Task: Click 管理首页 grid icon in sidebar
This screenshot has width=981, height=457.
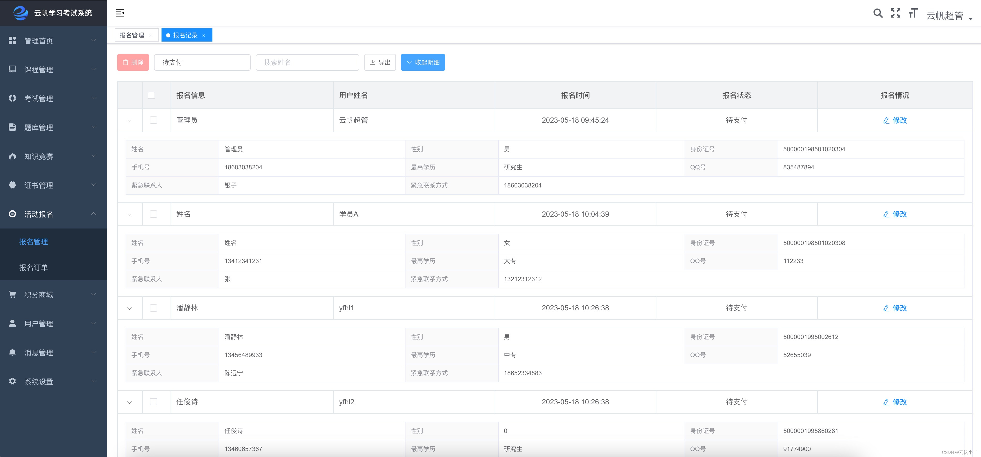Action: [13, 40]
